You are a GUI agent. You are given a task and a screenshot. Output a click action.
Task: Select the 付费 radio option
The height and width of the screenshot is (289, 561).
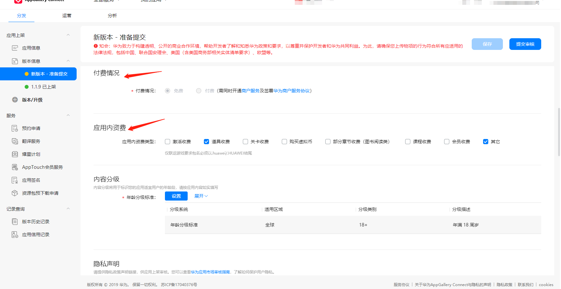point(199,91)
